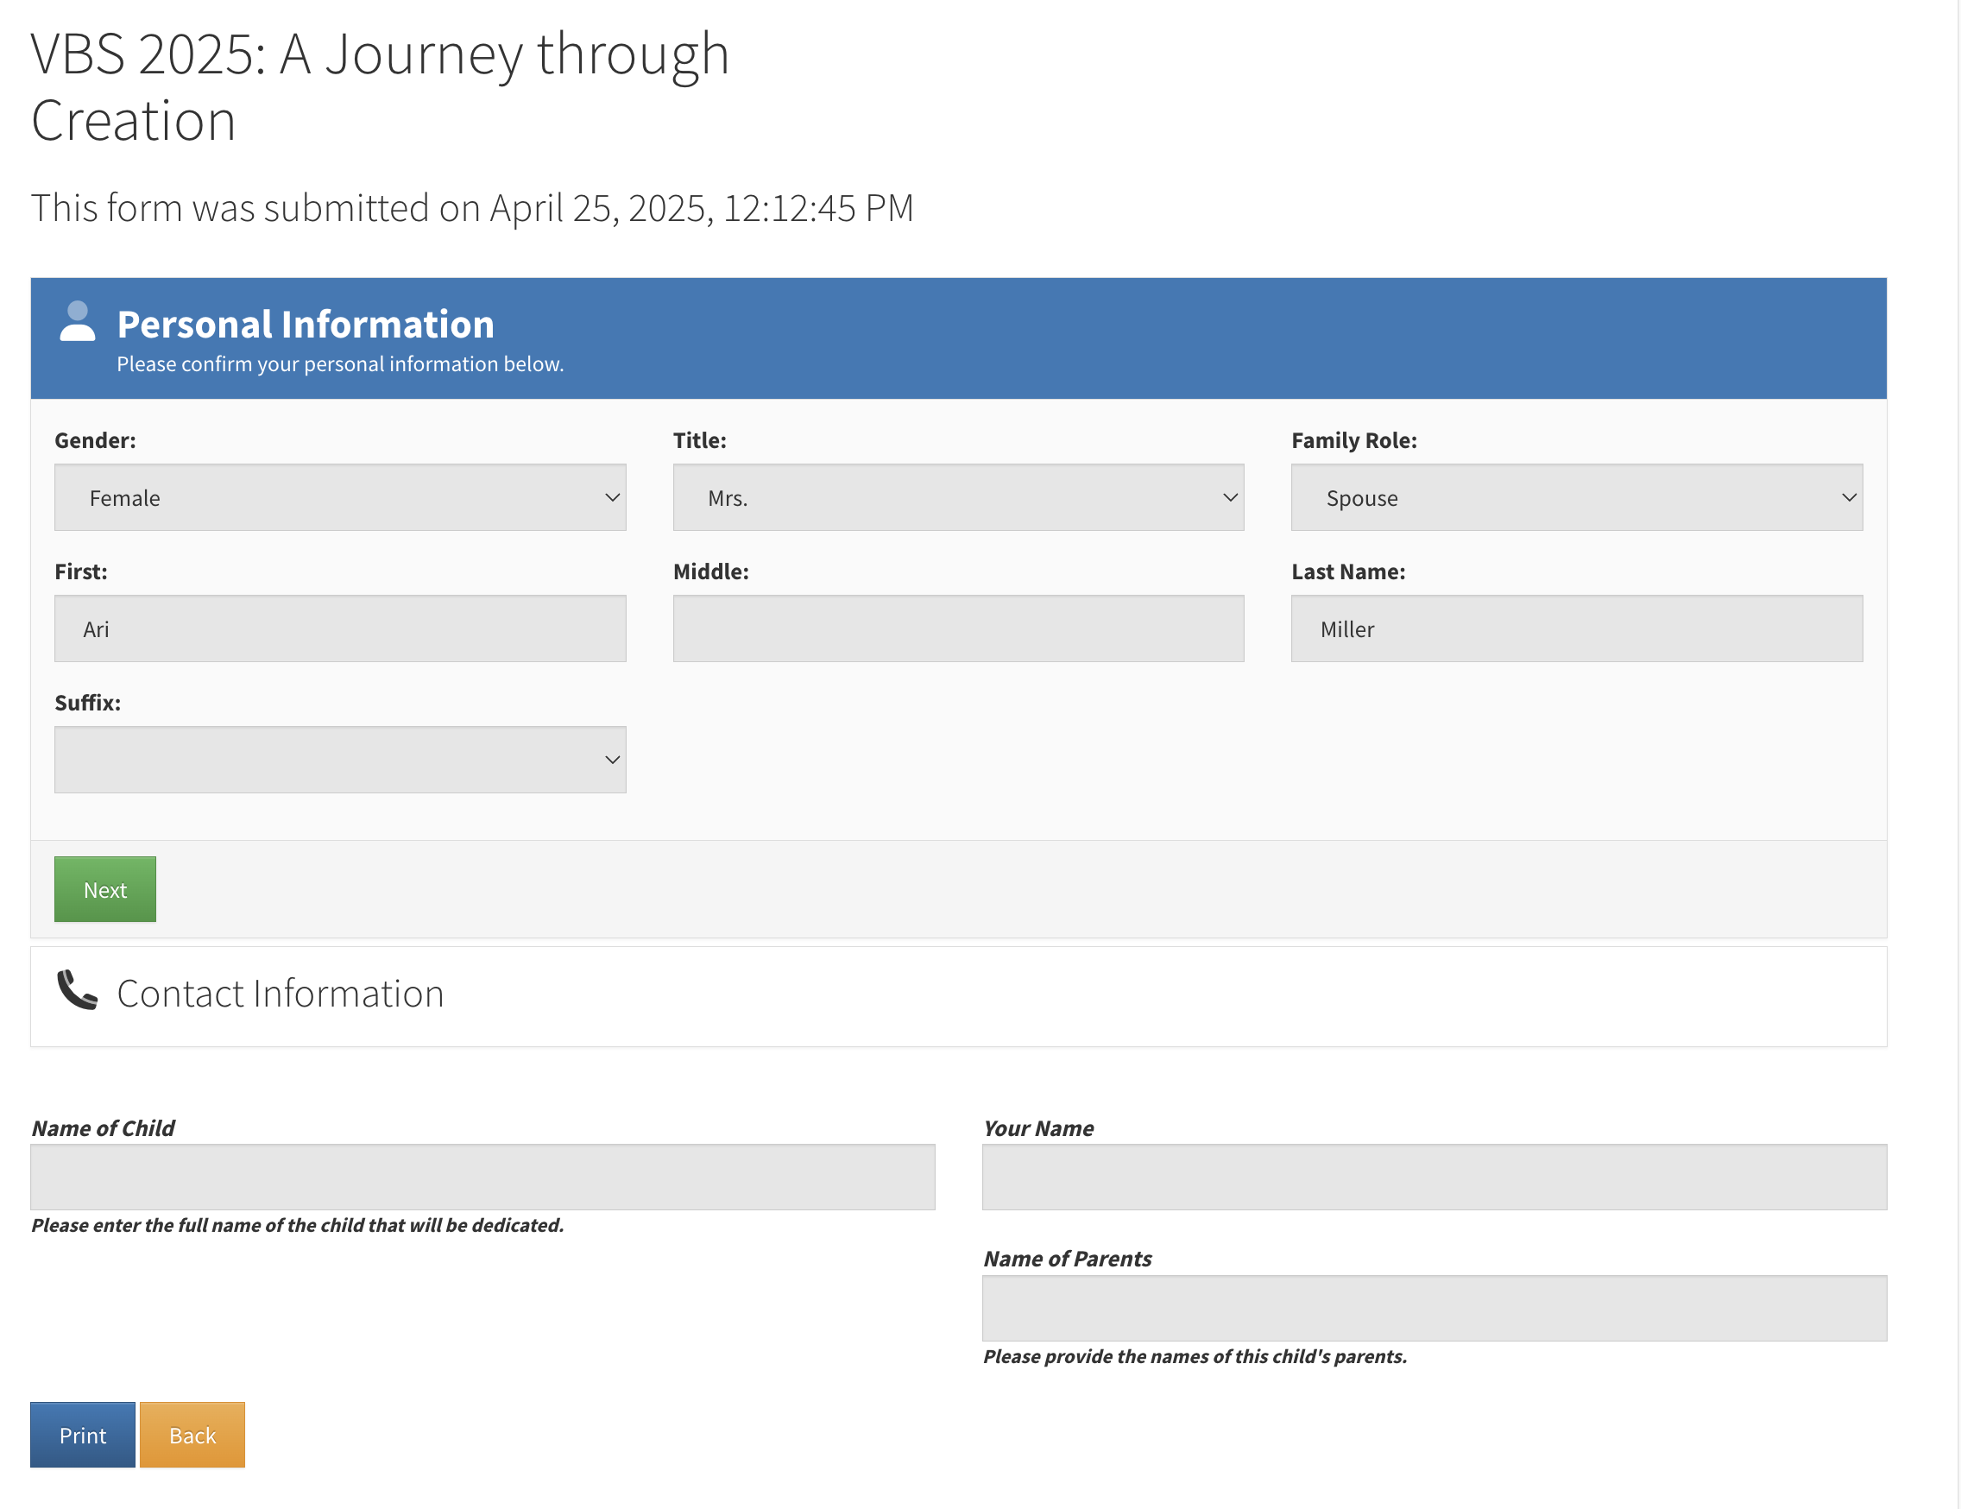
Task: Click the Title: field label
Action: coord(699,440)
